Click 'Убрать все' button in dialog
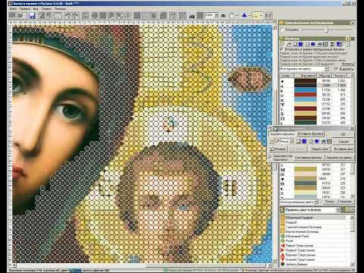Image resolution: width=364 pixels, height=273 pixels. tap(319, 149)
